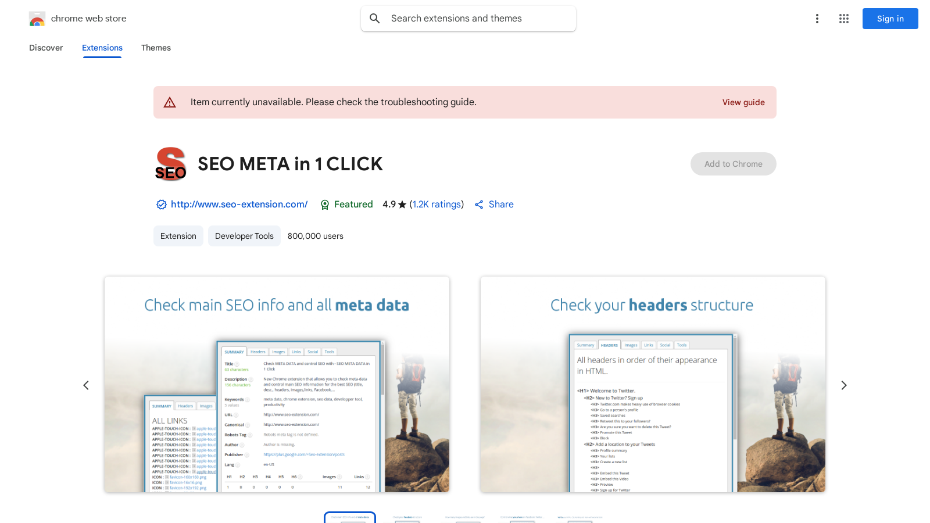
Task: Click the SEO META in 1 CLICK logo
Action: 170,164
